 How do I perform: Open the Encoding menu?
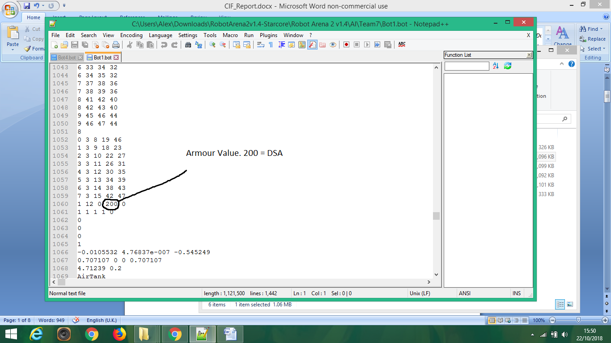tap(131, 35)
